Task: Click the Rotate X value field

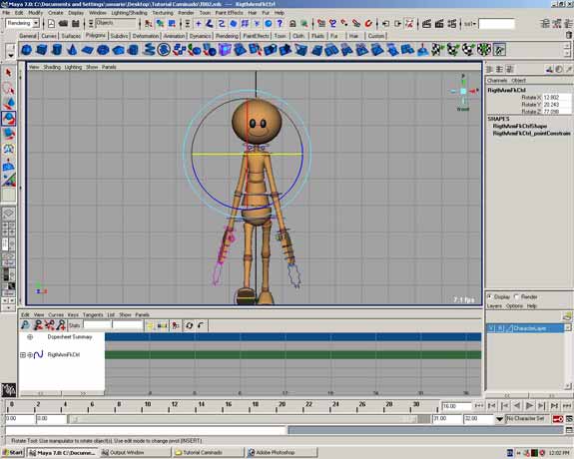Action: (x=556, y=98)
